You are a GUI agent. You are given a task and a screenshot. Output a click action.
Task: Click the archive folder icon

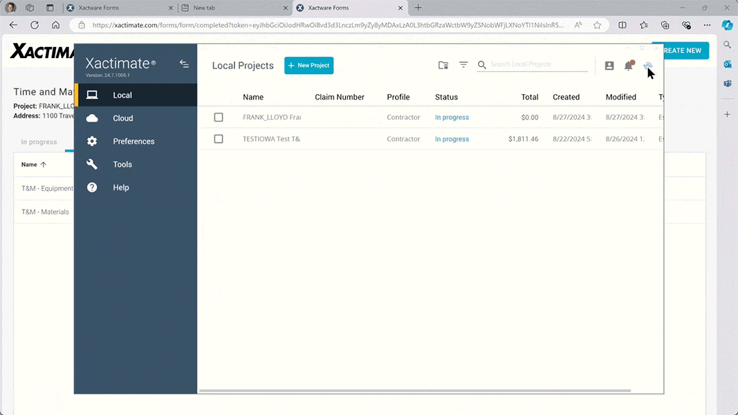click(443, 65)
